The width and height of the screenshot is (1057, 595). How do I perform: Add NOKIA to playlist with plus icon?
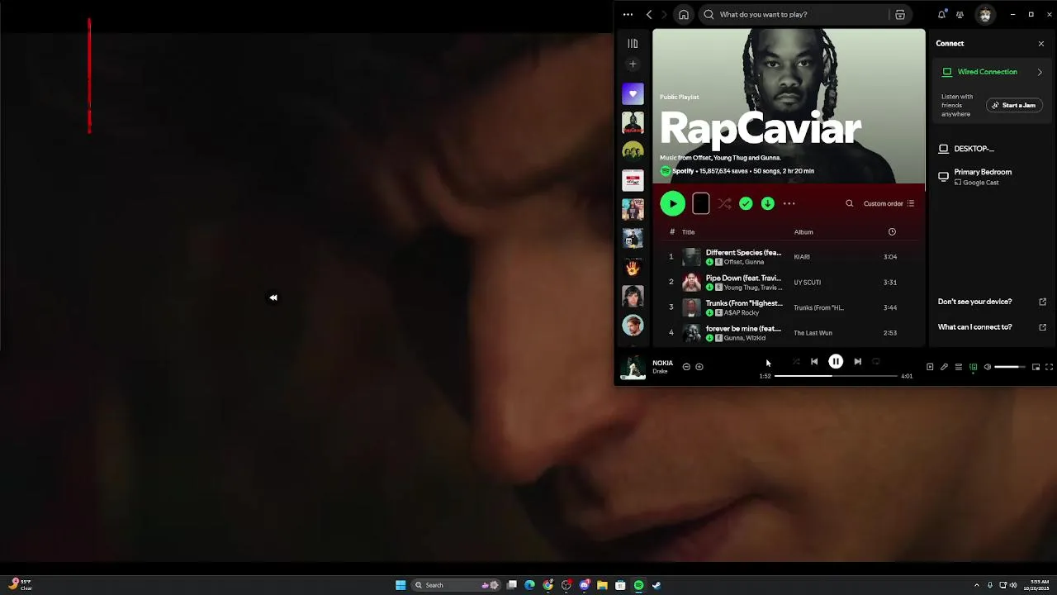click(699, 367)
